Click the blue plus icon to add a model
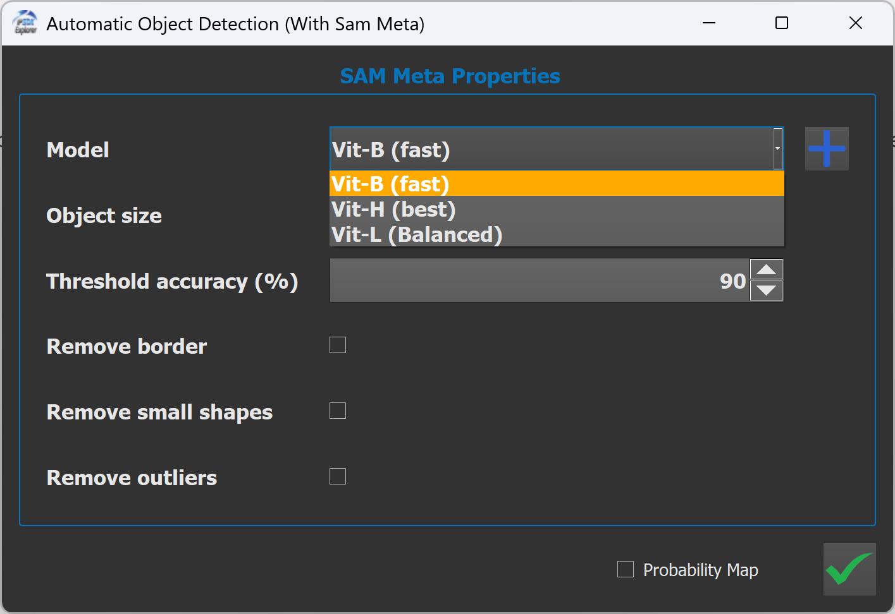The image size is (895, 614). tap(826, 148)
